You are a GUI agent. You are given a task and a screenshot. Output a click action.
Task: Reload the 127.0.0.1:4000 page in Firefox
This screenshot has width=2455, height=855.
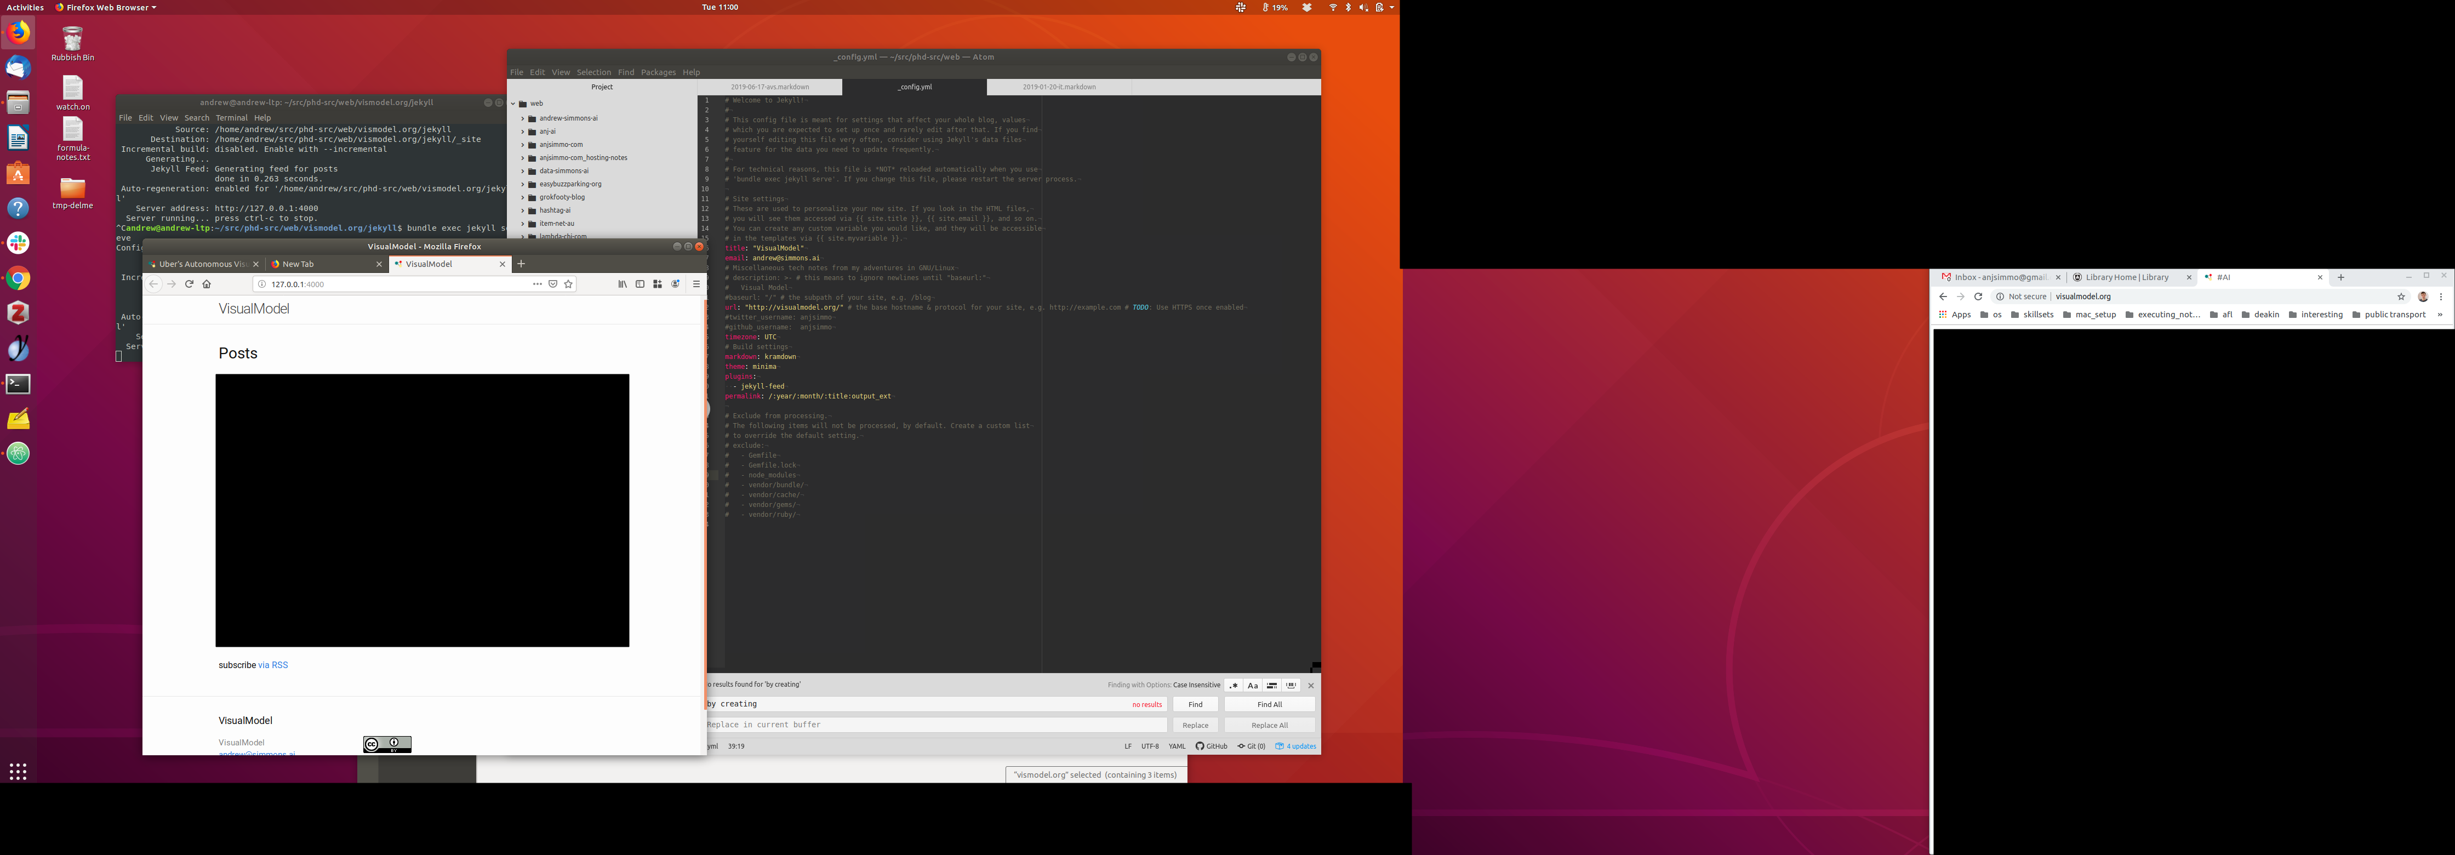click(x=189, y=284)
